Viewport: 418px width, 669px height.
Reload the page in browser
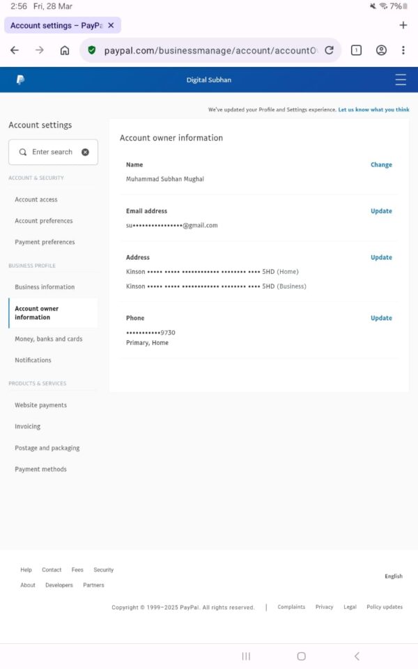(x=329, y=50)
